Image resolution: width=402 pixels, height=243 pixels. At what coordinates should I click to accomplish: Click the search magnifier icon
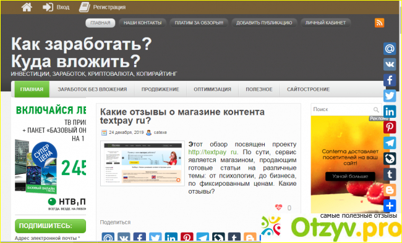tap(376, 110)
